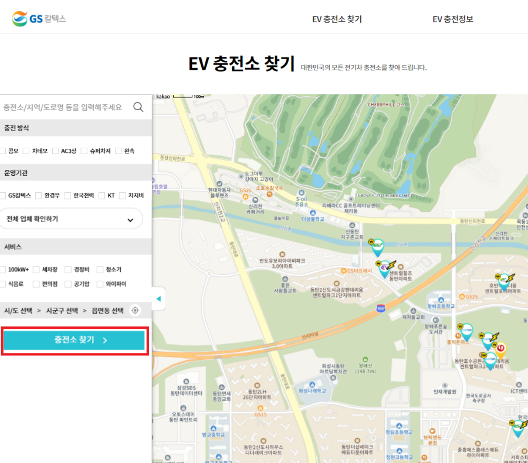Collapse the filter panel with the arrow
The width and height of the screenshot is (528, 463).
[158, 298]
